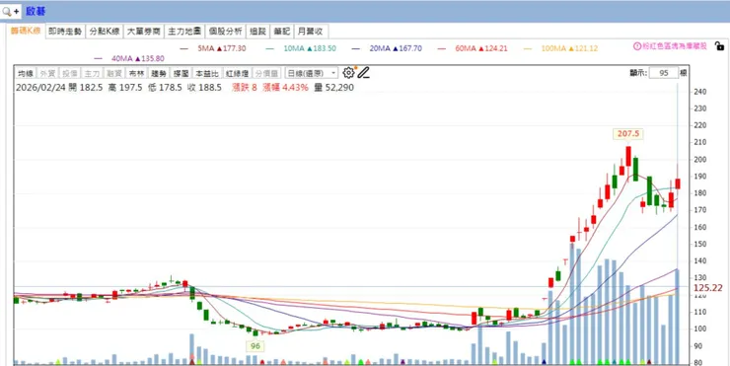The height and width of the screenshot is (366, 730).
Task: Toggle 趨勢 trend overlay
Action: coord(159,73)
